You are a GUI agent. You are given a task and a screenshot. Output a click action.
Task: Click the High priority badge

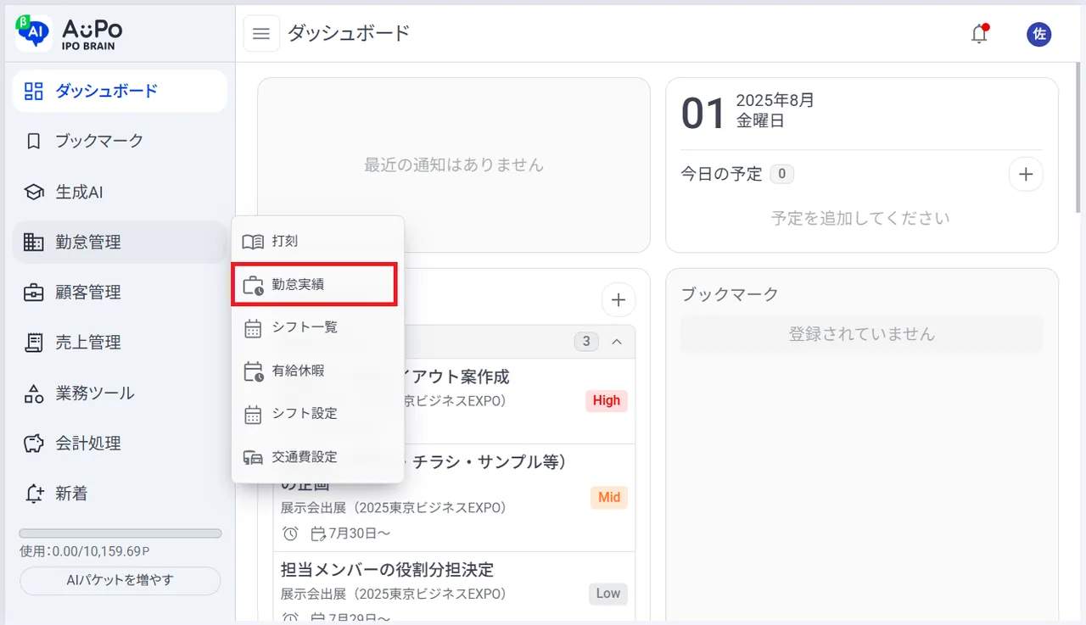point(607,401)
